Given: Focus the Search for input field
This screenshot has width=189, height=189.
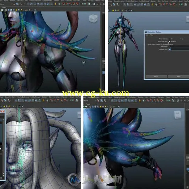Looking at the screenshot, I should coord(179,47).
